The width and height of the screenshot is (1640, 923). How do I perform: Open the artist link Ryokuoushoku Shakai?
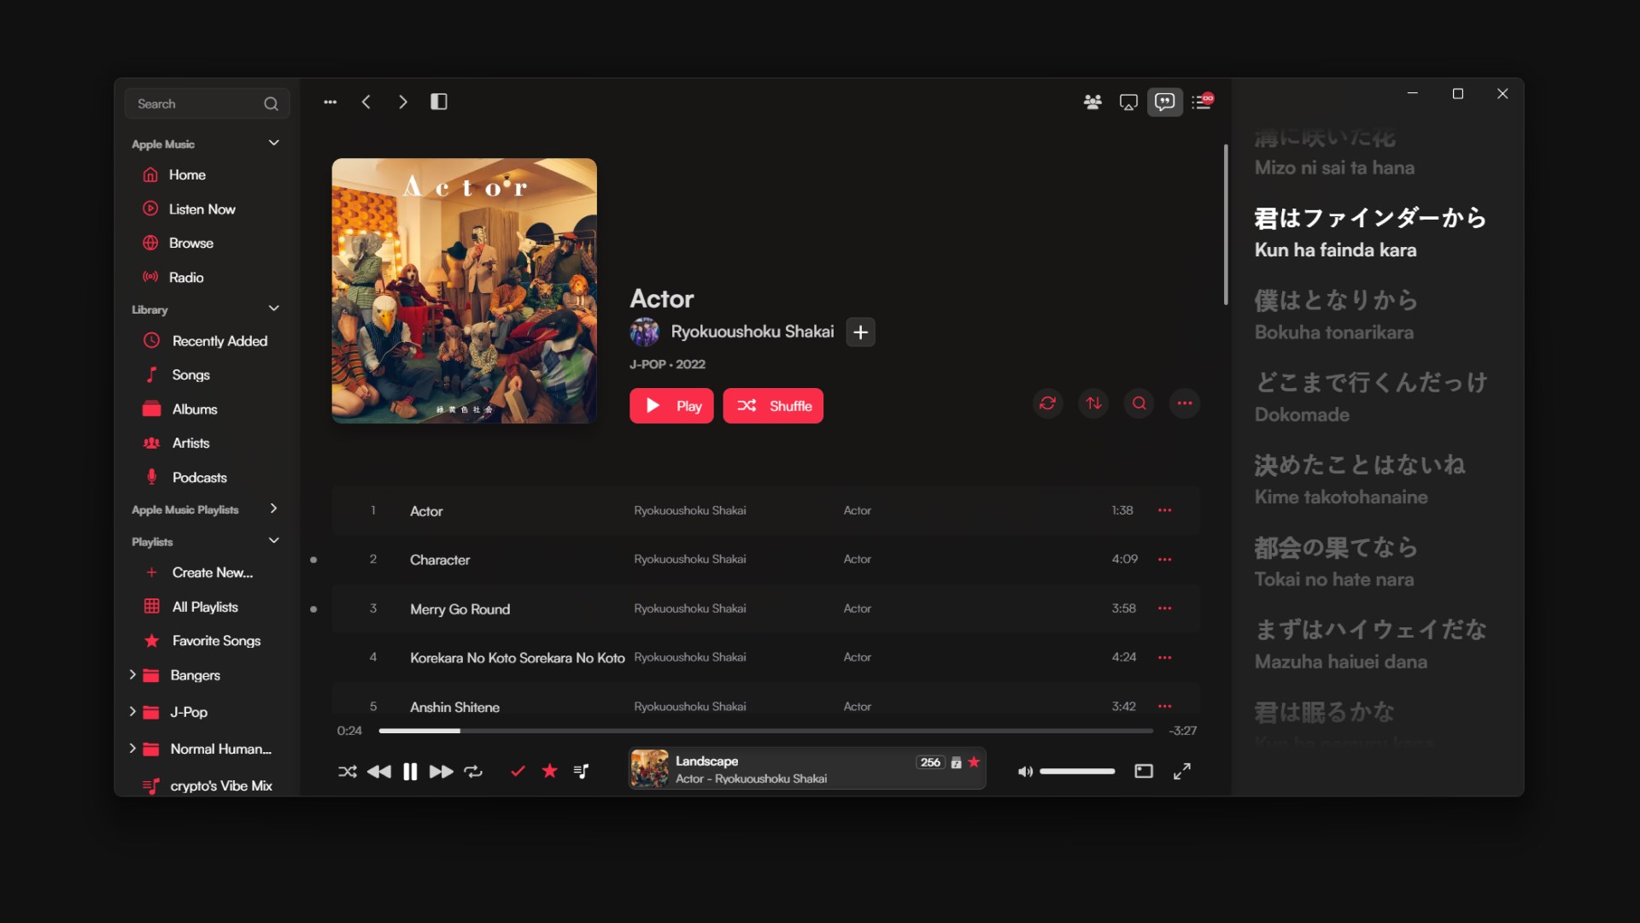[x=753, y=332]
